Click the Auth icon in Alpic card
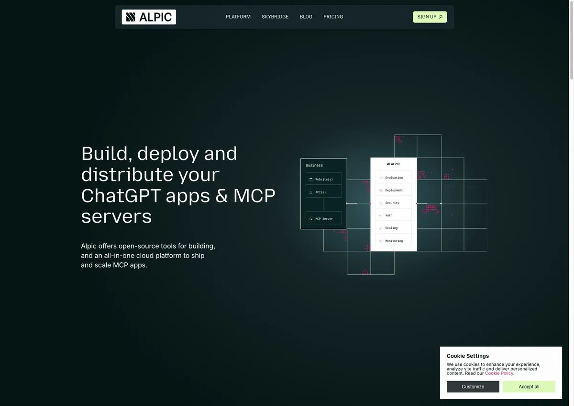Viewport: 574px width, 406px height. [x=381, y=215]
